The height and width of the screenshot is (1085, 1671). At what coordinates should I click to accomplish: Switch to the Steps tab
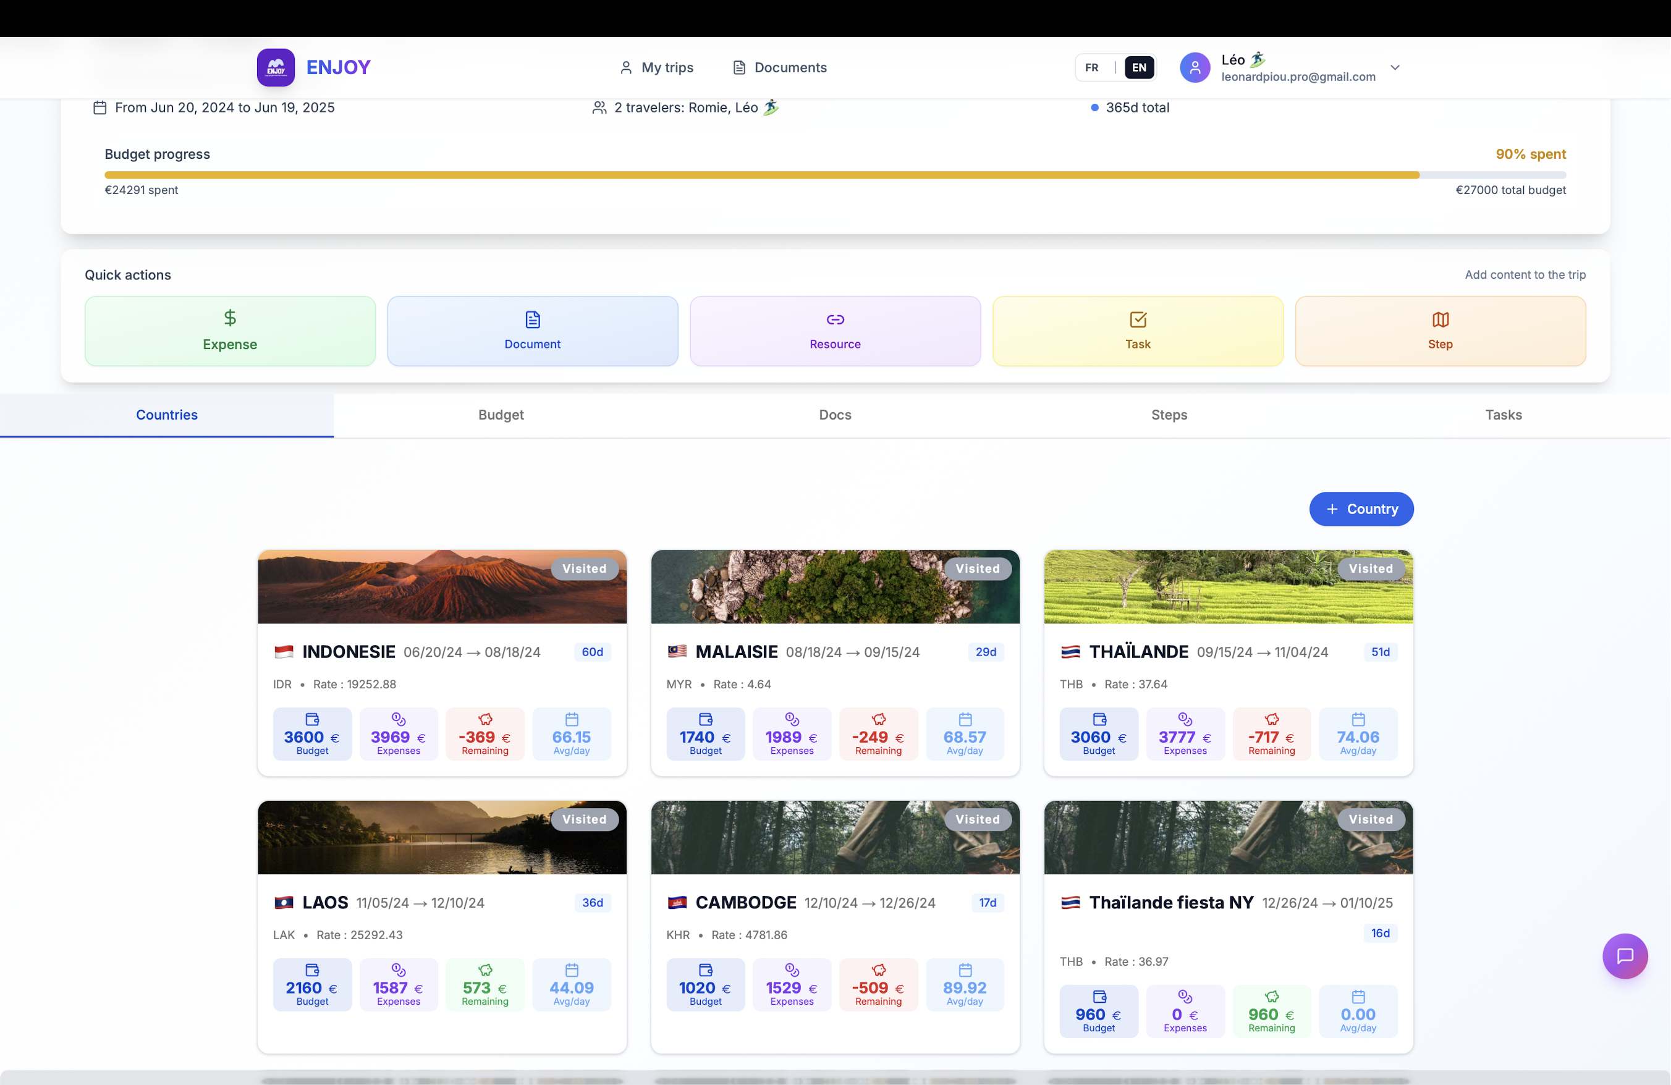1169,415
